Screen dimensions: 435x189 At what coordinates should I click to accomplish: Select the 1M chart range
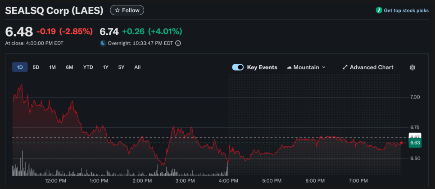pyautogui.click(x=52, y=67)
